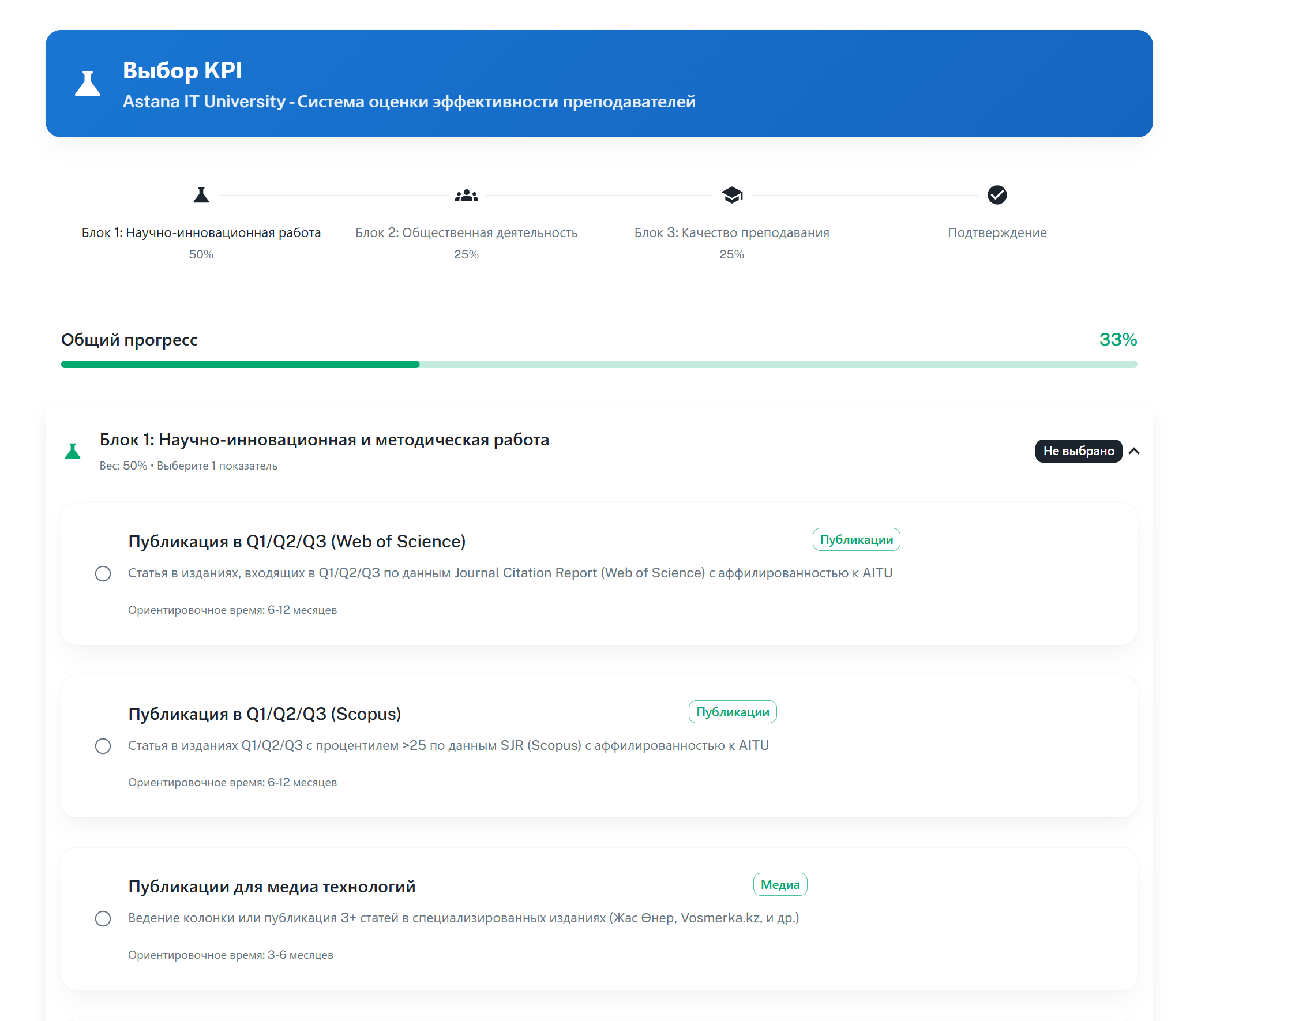Click the Публикация в Q1/Q2/Q3 (Scopus) title
Viewport: 1310px width, 1021px height.
tap(265, 714)
